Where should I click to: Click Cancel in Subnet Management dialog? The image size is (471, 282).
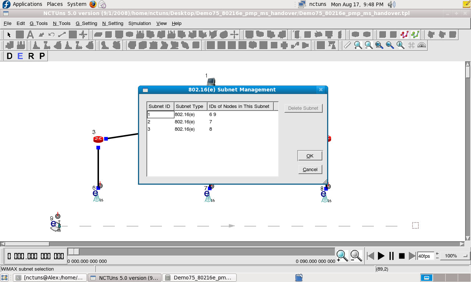coord(310,169)
